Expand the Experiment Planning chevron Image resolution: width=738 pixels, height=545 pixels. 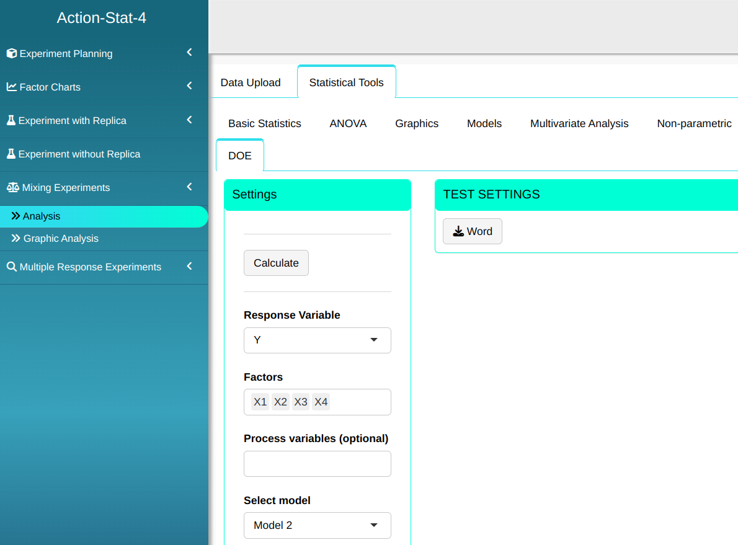(190, 53)
